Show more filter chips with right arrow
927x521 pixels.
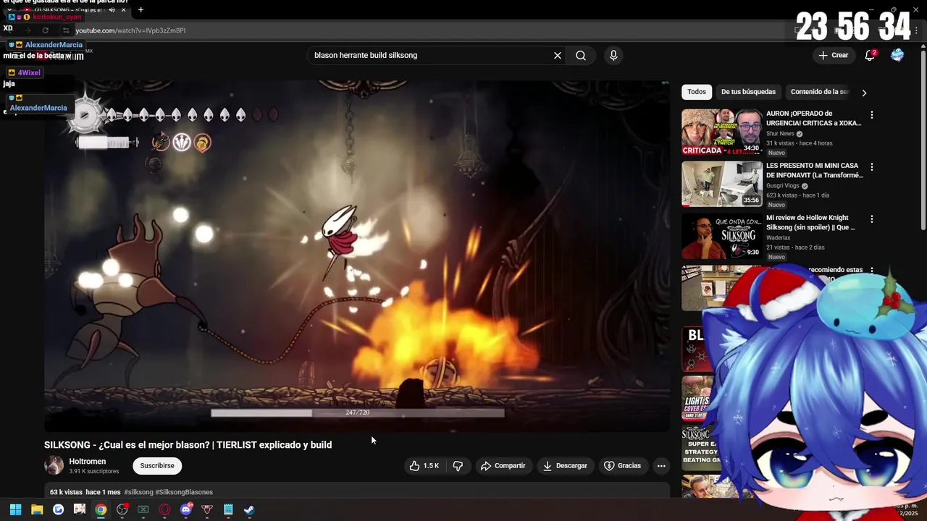[864, 93]
